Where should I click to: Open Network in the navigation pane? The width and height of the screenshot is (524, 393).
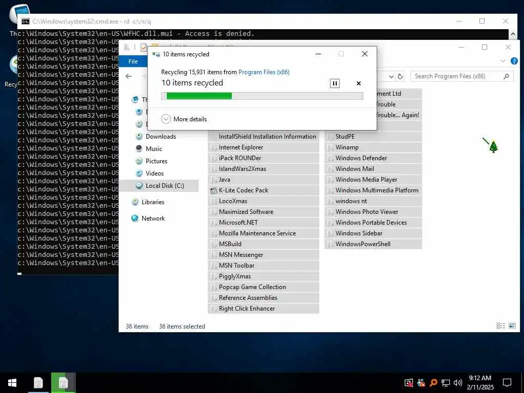click(x=153, y=218)
